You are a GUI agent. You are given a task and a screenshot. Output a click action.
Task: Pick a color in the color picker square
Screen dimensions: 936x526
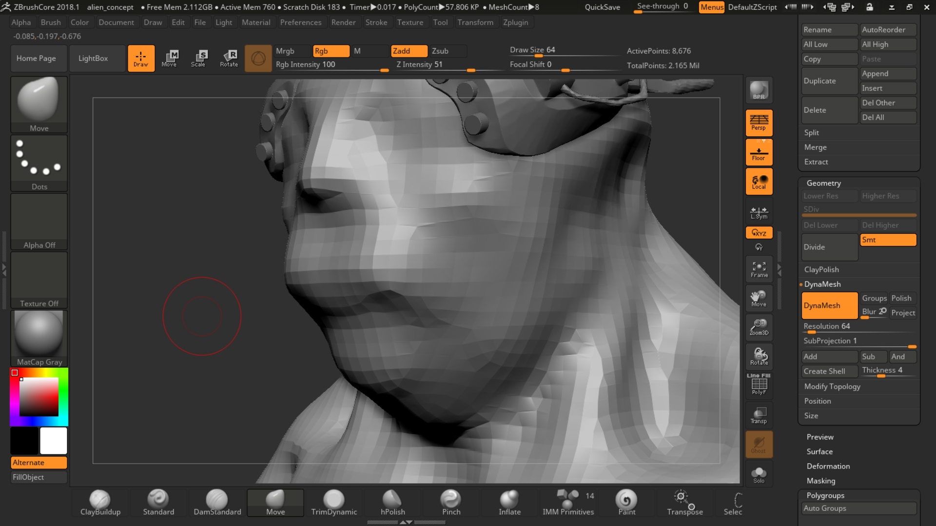(x=39, y=397)
